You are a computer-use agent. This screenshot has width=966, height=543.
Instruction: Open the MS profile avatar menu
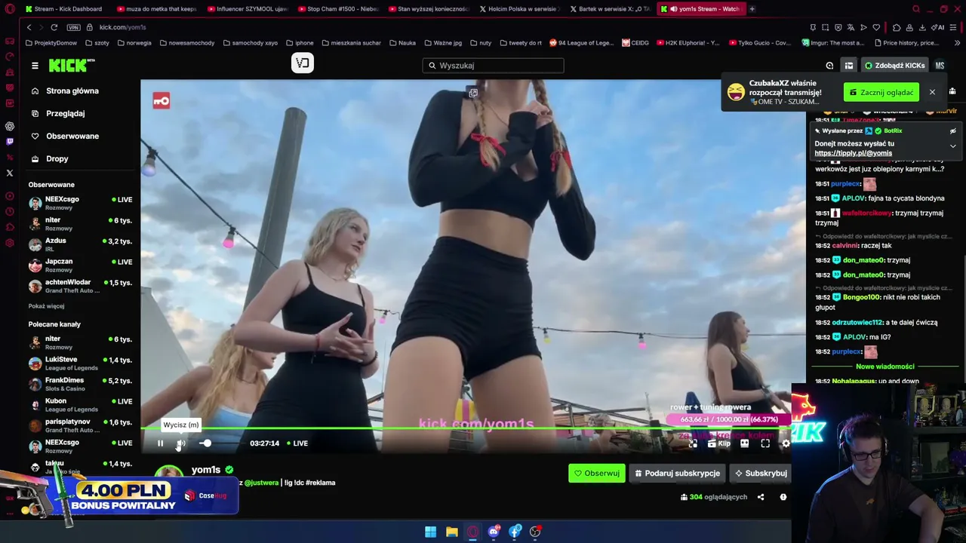click(940, 66)
